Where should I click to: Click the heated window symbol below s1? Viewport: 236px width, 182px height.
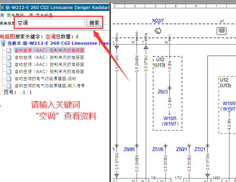point(222,31)
